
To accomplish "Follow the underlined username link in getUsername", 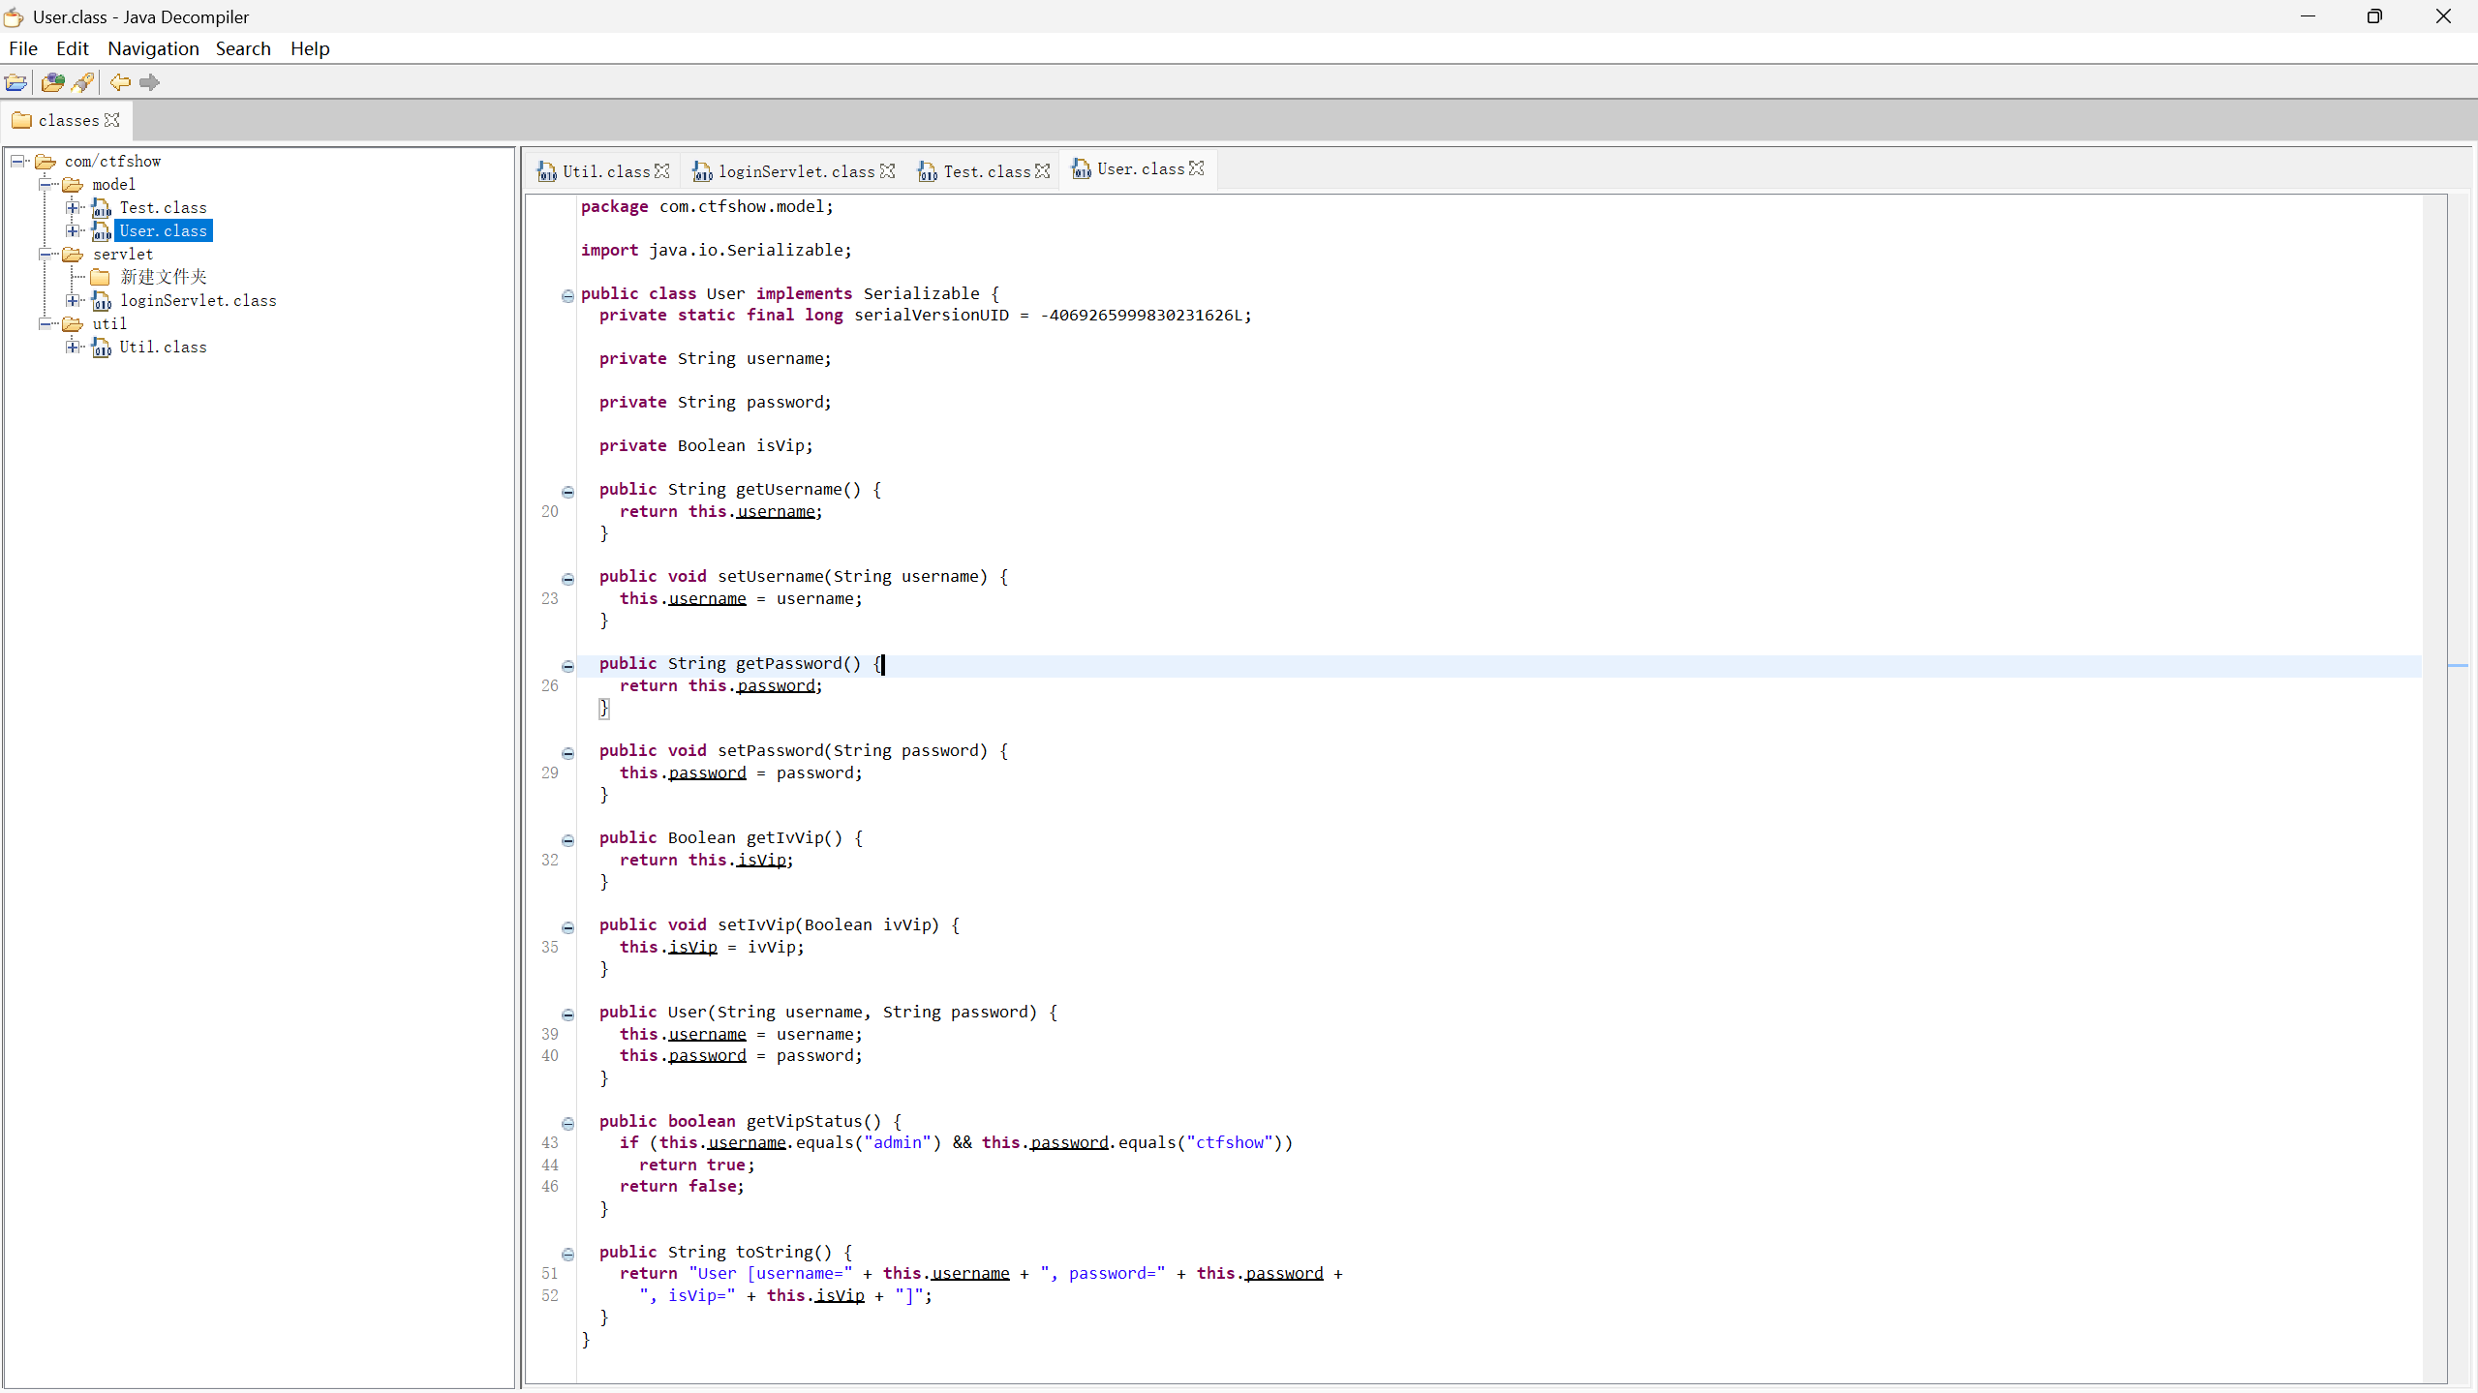I will click(x=776, y=512).
